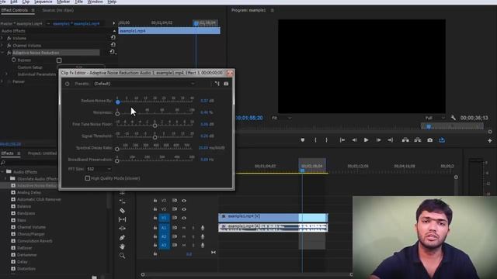Open the FFT Size dropdown

click(x=99, y=169)
